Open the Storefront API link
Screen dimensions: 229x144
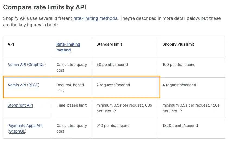(x=20, y=105)
